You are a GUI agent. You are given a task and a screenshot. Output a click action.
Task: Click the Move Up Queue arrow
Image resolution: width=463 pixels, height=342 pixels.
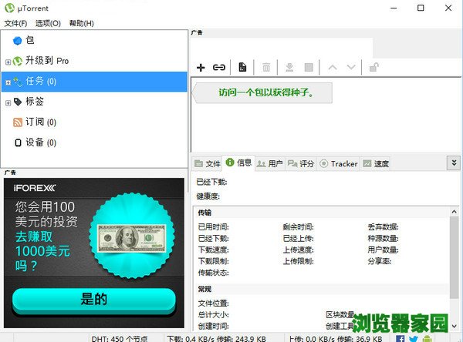pyautogui.click(x=333, y=68)
